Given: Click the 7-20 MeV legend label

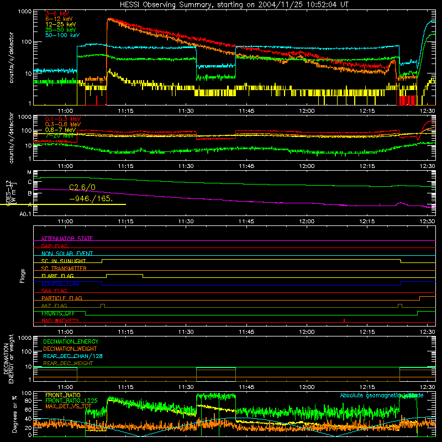Looking at the screenshot, I should pos(60,135).
